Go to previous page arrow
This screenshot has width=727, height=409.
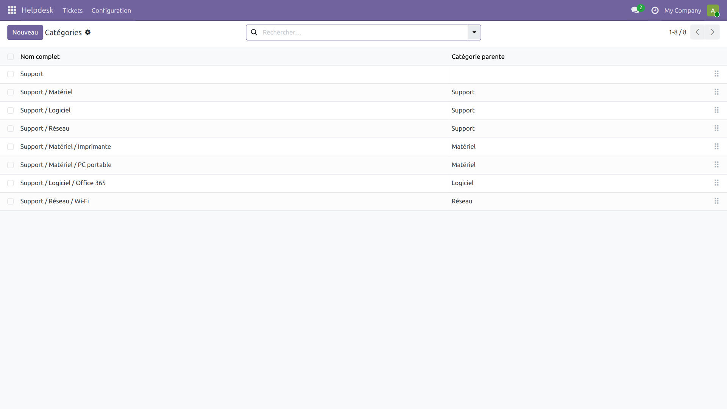point(697,32)
